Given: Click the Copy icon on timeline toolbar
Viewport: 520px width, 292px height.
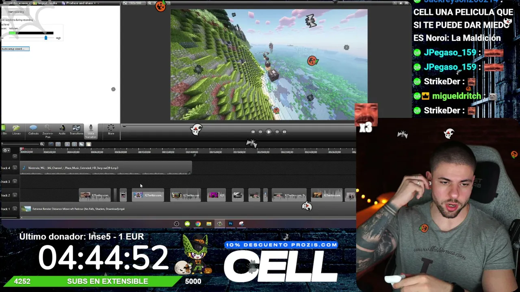Looking at the screenshot, I should tap(81, 144).
